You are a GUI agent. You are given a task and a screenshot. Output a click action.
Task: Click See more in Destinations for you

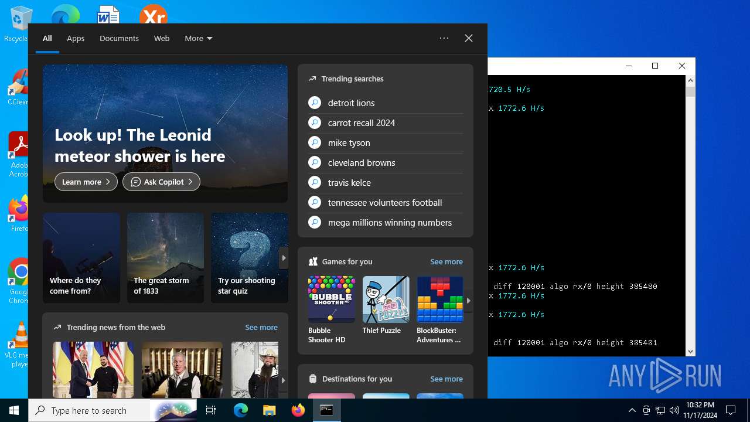tap(446, 379)
